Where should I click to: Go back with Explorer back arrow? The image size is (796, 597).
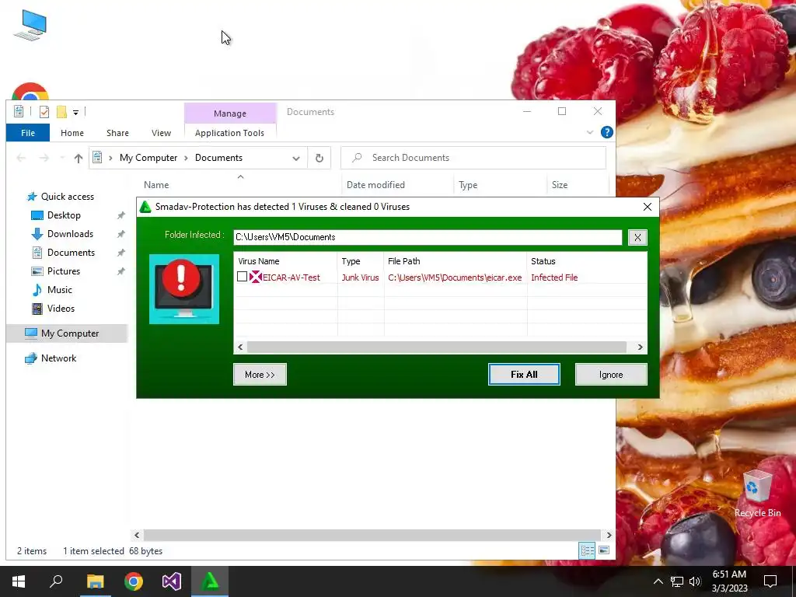click(21, 158)
